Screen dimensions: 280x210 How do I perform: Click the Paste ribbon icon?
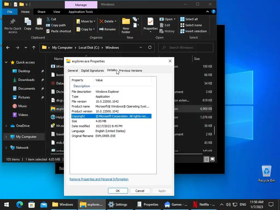click(39, 24)
